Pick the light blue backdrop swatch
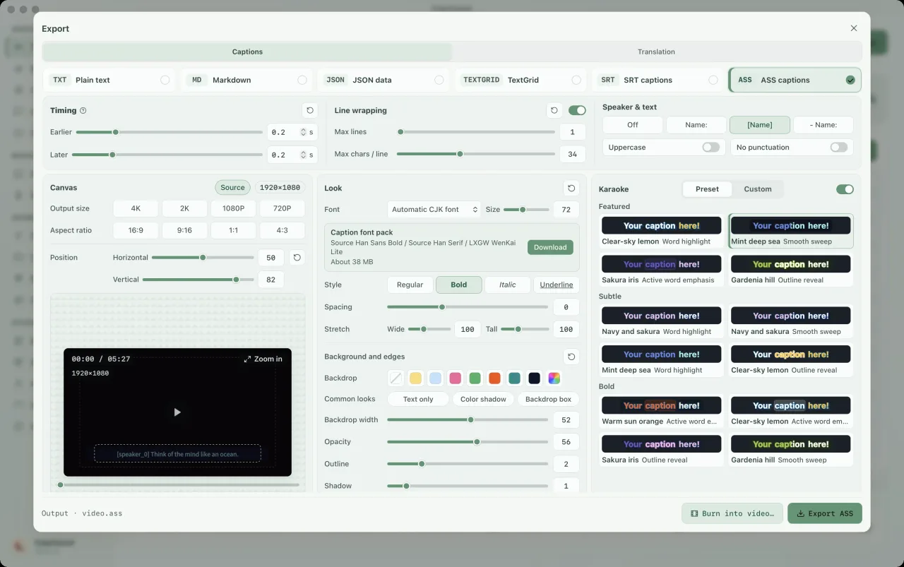Viewport: 904px width, 567px height. click(436, 378)
